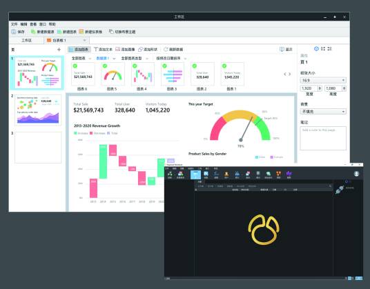Viewport: 370px width, 289px height.
Task: Click the 添加文本 add text tool
Action: tap(103, 49)
